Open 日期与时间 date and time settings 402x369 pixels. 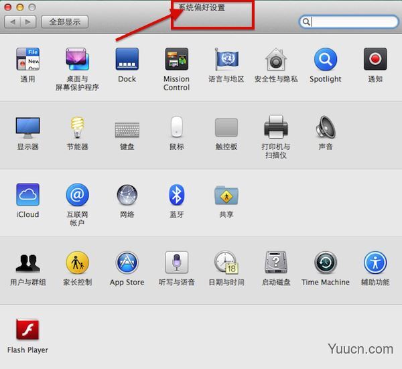[226, 263]
